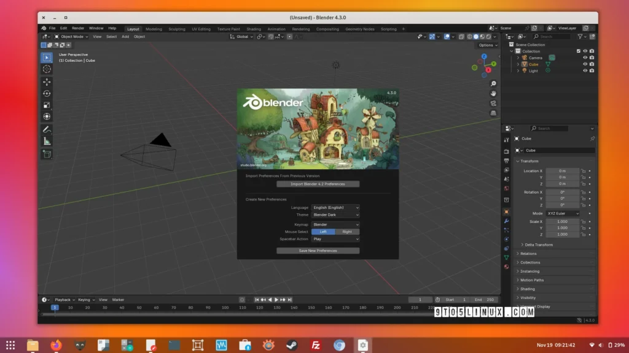629x353 pixels.
Task: Switch to rendered viewport shading
Action: point(488,36)
